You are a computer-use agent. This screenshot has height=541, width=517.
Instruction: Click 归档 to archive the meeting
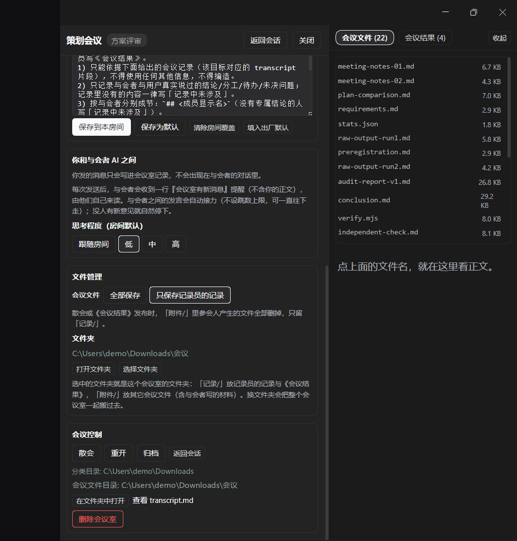[151, 453]
